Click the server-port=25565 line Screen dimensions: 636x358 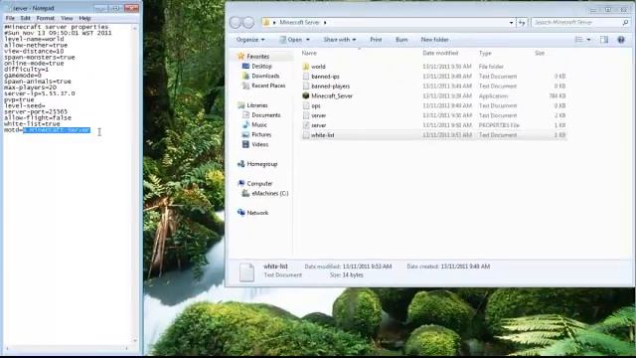(x=36, y=111)
